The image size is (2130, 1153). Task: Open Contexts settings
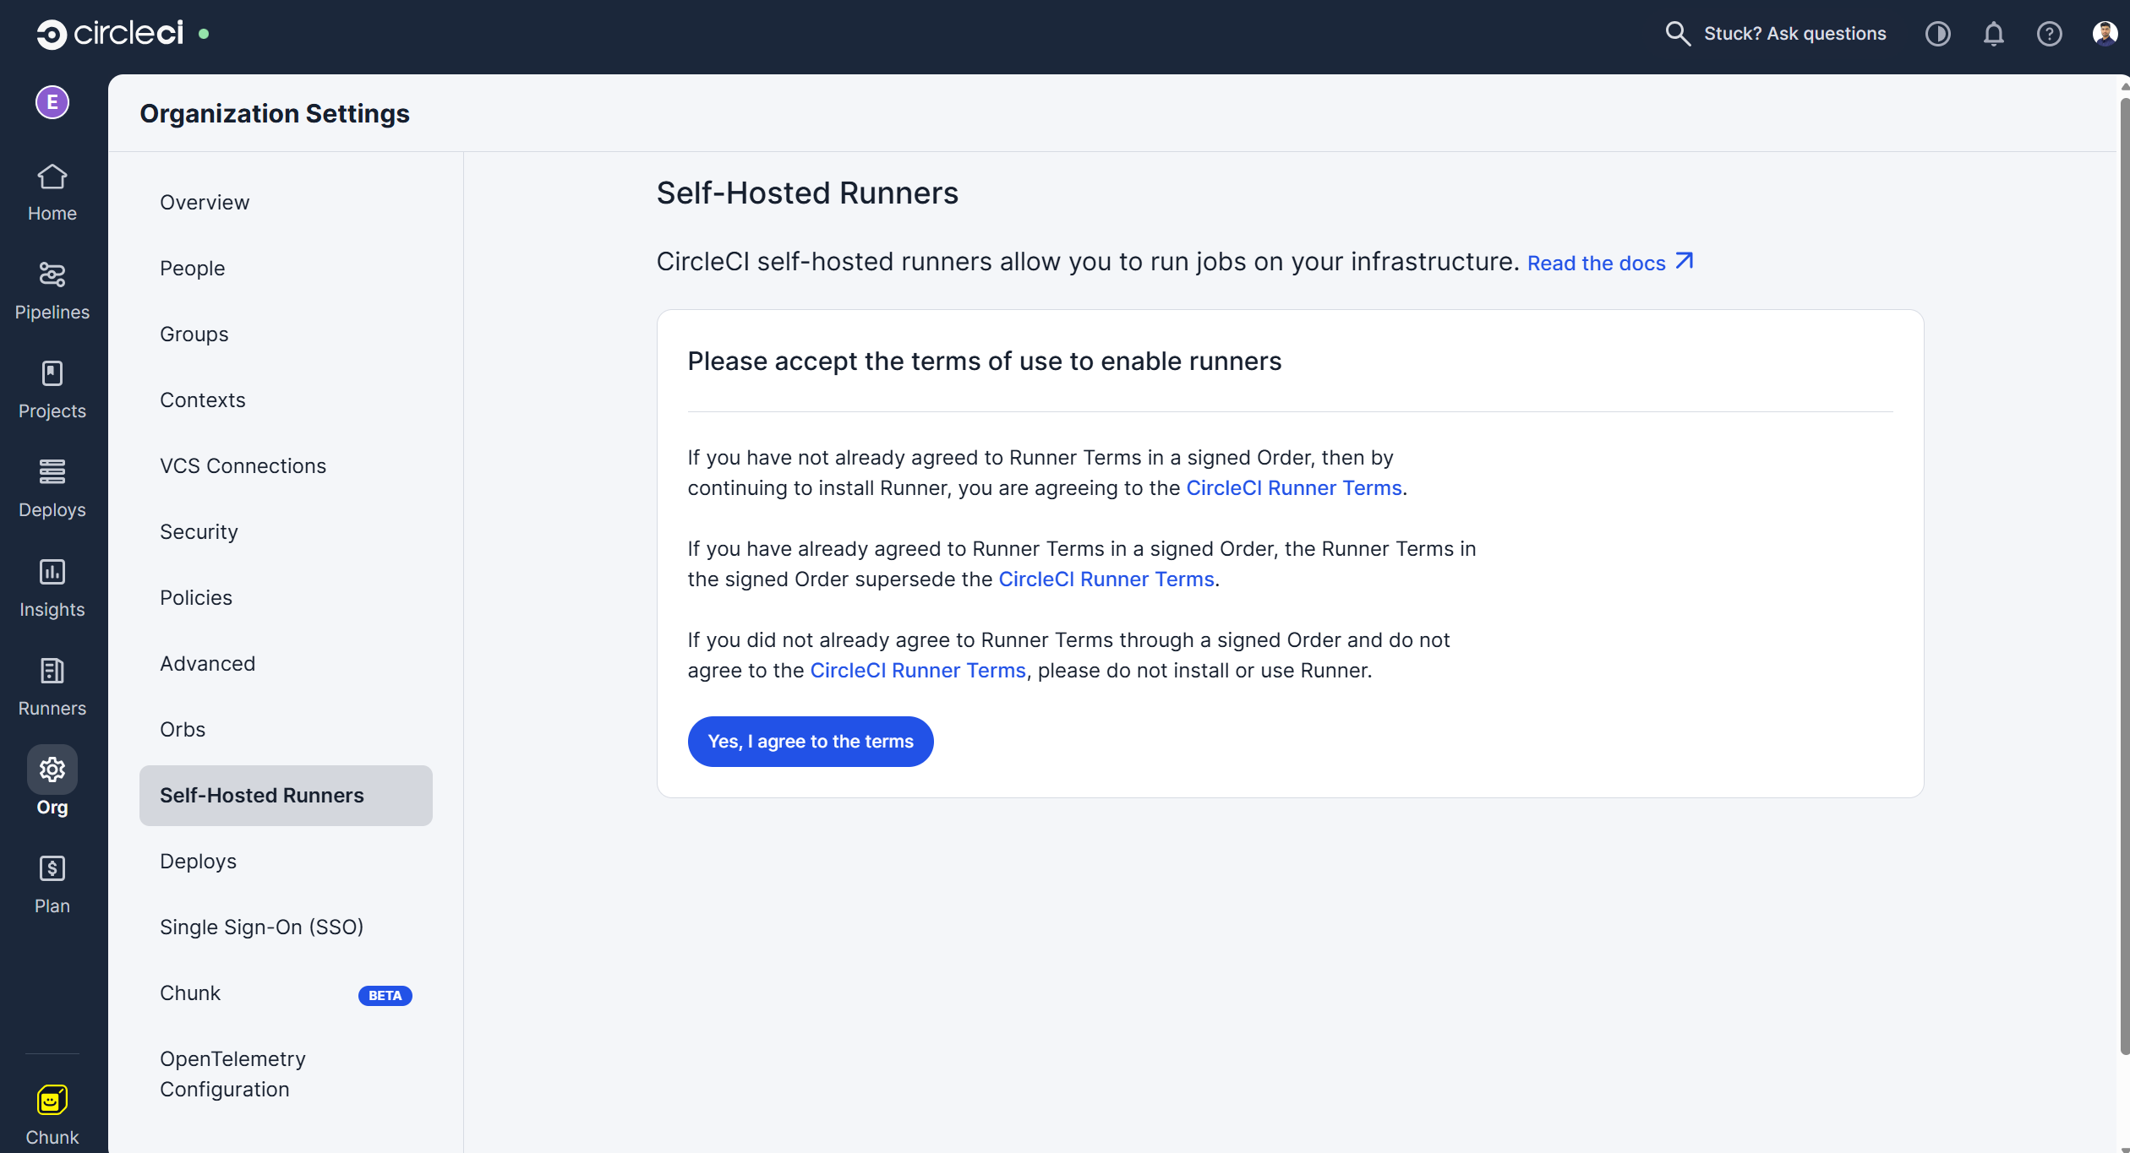pos(286,400)
